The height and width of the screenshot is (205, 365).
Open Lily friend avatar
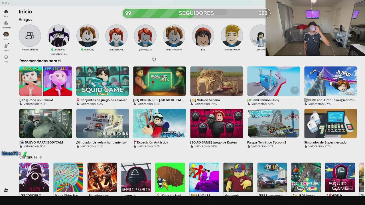[203, 36]
